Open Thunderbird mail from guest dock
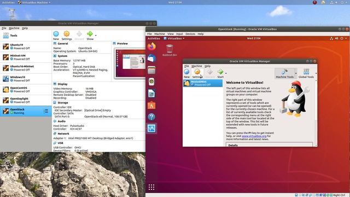350x197 pixels. pos(151,59)
